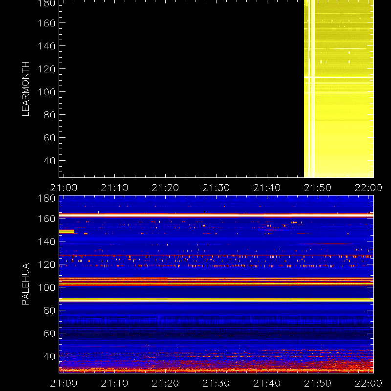Select the 120 tick label on Learmonth axis
Image resolution: width=391 pixels, height=391 pixels.
click(46, 69)
